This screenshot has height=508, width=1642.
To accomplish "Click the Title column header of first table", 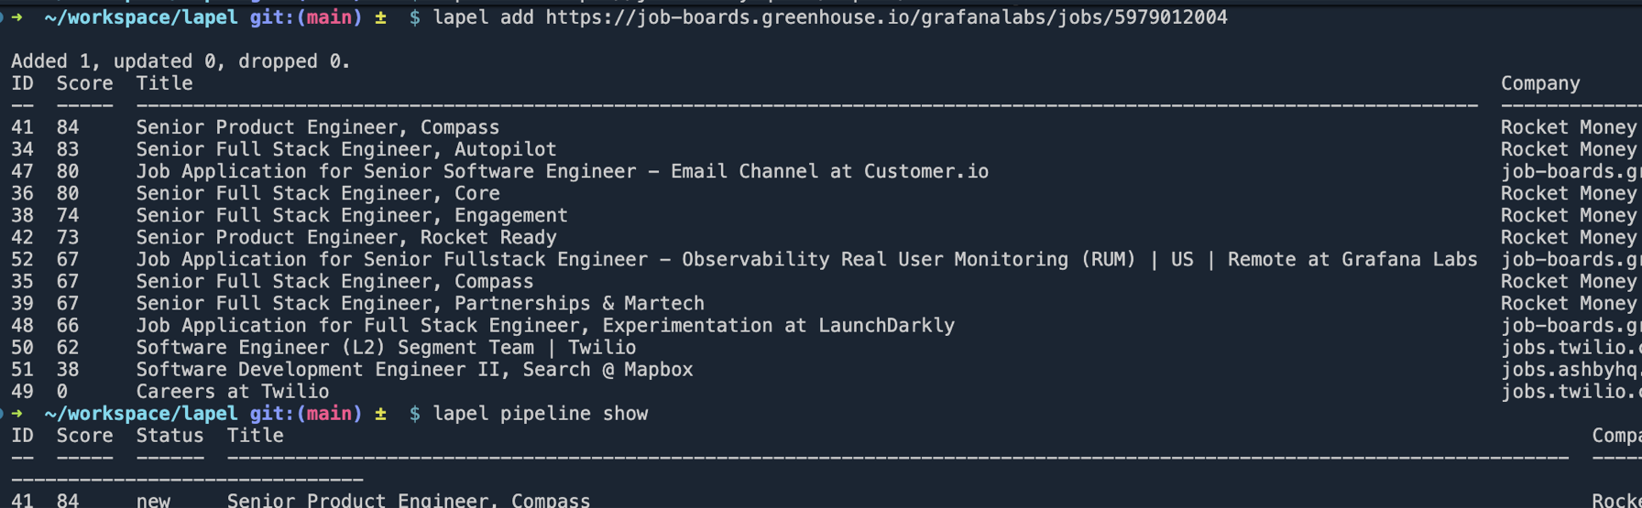I will click(165, 83).
